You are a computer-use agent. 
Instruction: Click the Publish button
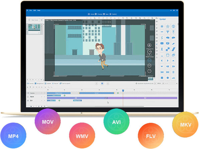[x=113, y=14]
